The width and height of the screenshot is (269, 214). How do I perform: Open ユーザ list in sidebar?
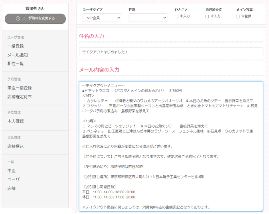click(13, 179)
